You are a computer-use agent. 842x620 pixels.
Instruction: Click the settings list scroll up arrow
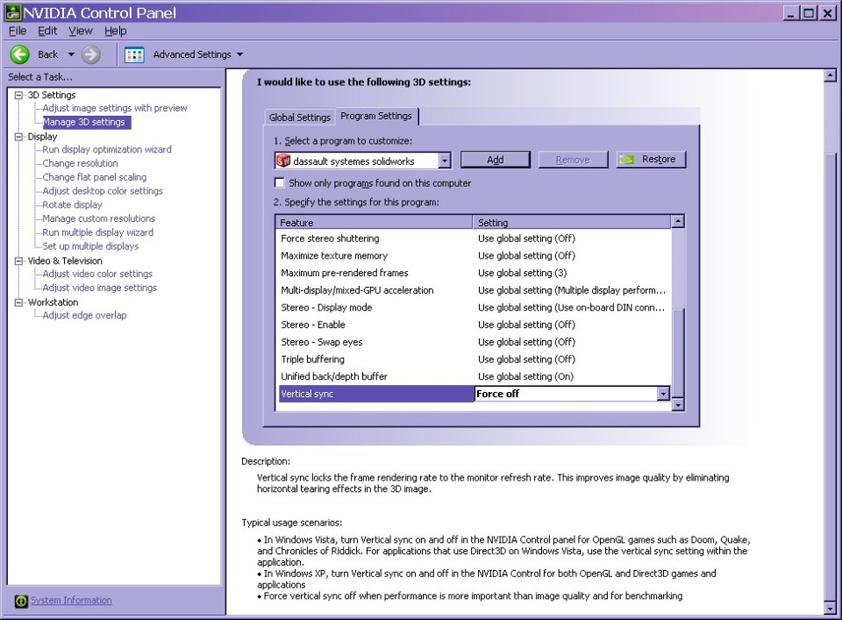pyautogui.click(x=678, y=221)
